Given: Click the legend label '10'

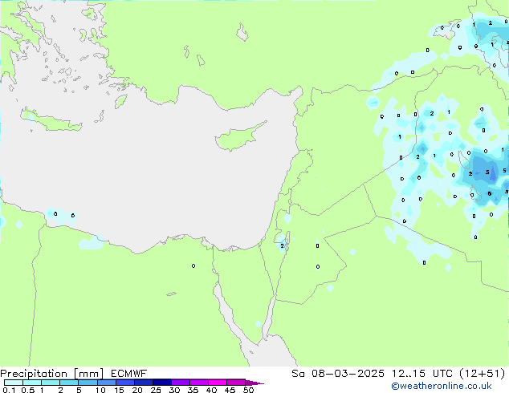Looking at the screenshot, I should point(100,390).
